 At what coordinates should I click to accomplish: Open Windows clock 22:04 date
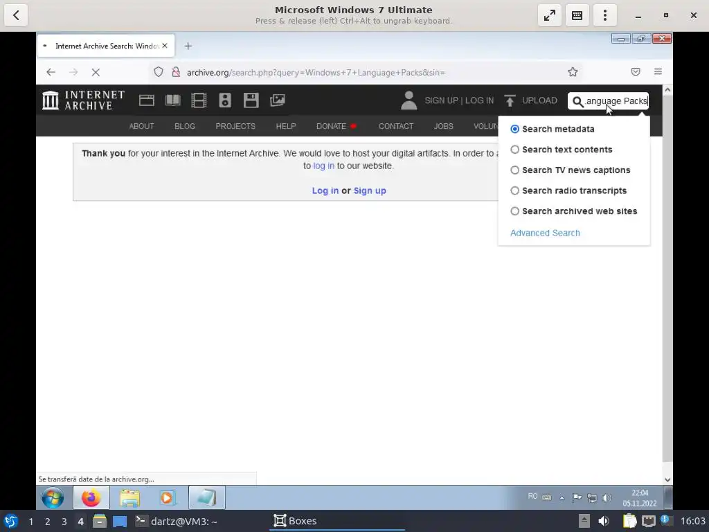click(x=639, y=498)
